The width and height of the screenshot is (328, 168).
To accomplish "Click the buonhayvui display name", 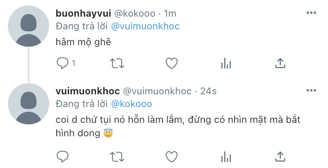I will tap(83, 13).
